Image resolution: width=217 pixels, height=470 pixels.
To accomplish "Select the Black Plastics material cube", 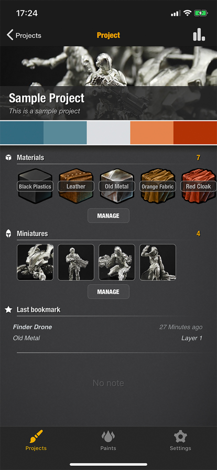I will pos(35,186).
